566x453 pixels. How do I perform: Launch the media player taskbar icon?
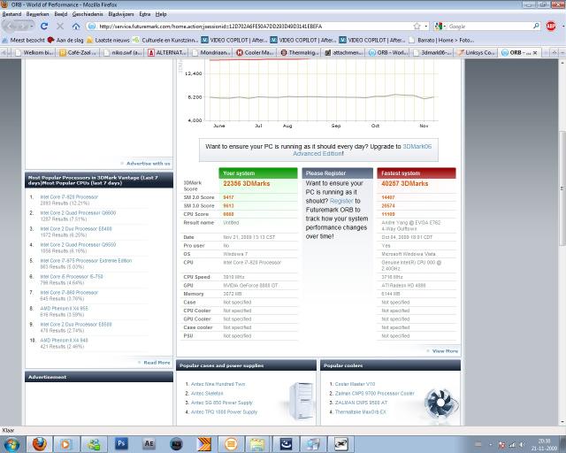pos(65,444)
